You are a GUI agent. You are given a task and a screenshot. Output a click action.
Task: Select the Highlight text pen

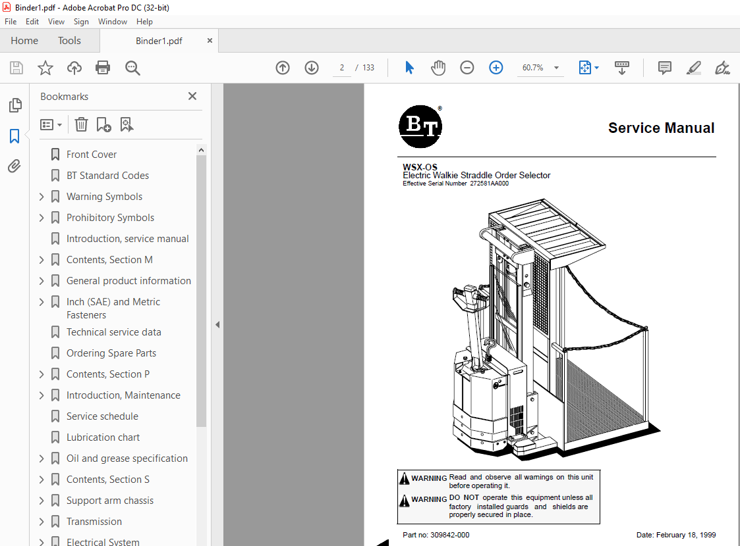pyautogui.click(x=693, y=68)
